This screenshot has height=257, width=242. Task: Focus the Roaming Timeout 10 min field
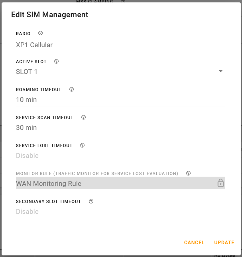pos(120,100)
